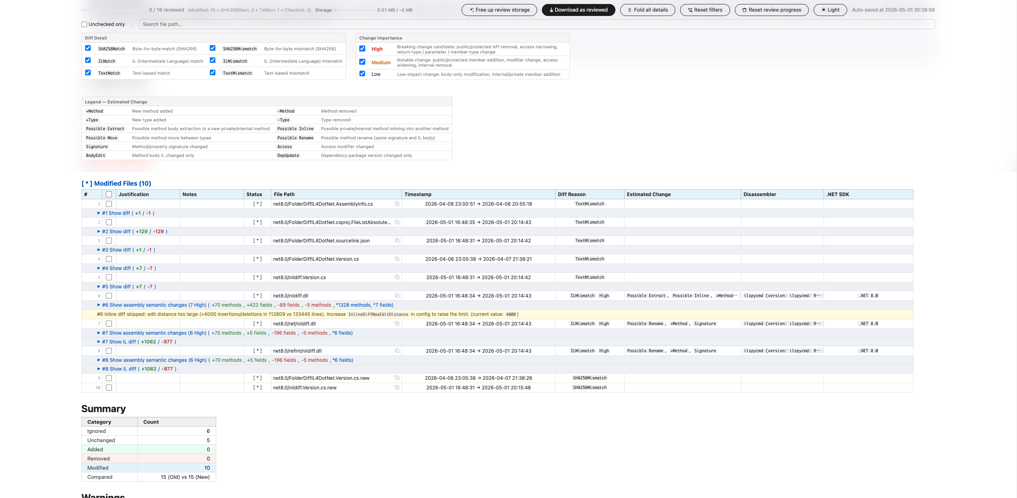Uncheck the SHA256Match filter
This screenshot has height=498, width=1017.
pyautogui.click(x=88, y=48)
